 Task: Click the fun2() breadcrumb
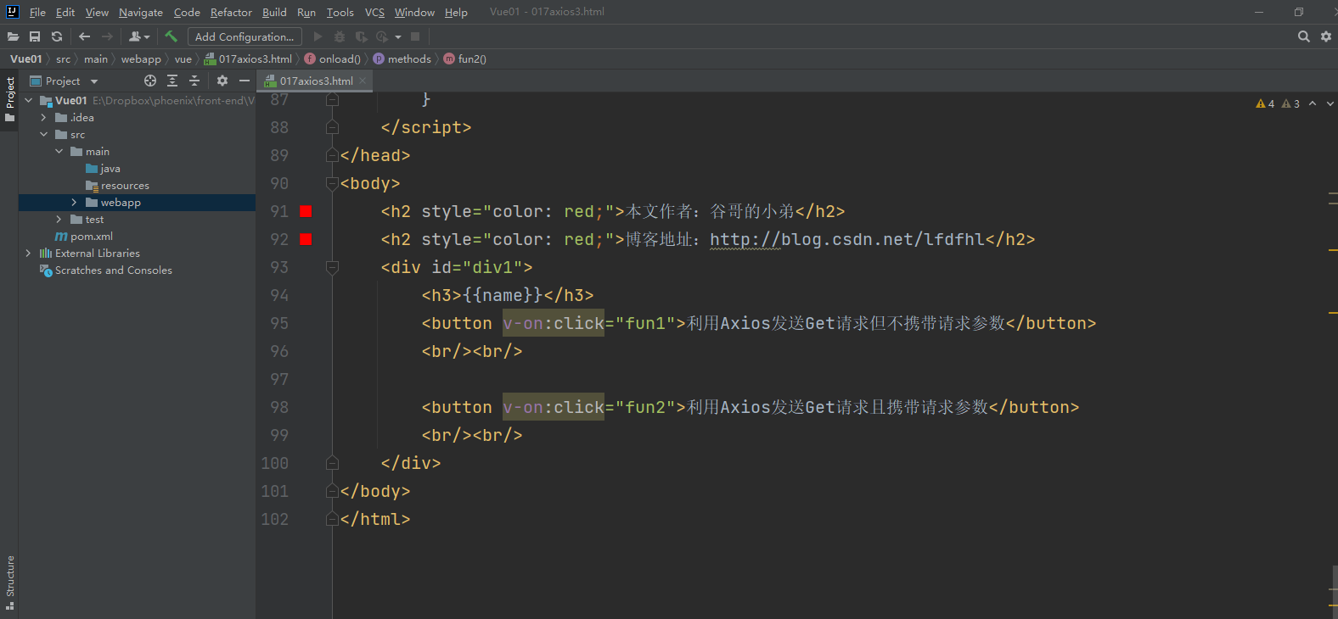pyautogui.click(x=465, y=59)
